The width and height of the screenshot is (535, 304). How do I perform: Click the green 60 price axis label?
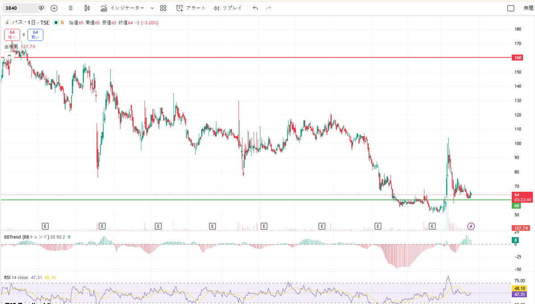516,206
